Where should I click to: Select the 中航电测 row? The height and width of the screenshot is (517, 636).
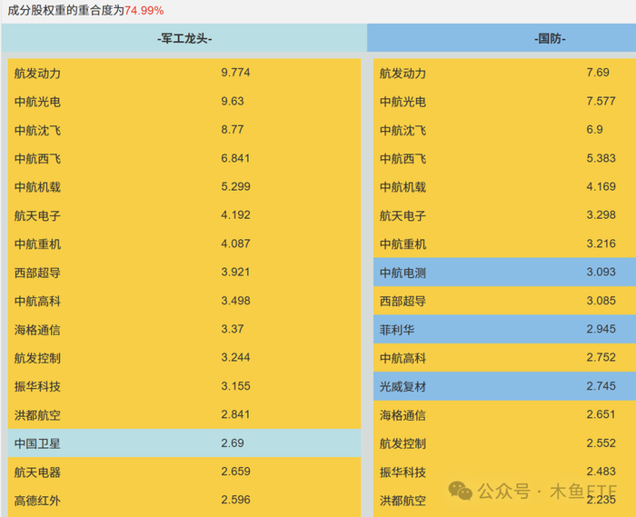click(x=504, y=272)
